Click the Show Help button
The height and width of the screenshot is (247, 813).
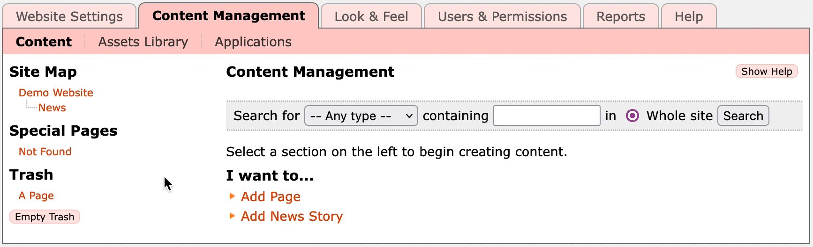tap(766, 71)
